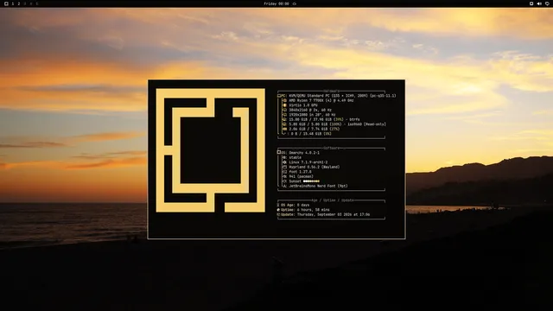Click the hourglass icon beside OS Age

(278, 205)
